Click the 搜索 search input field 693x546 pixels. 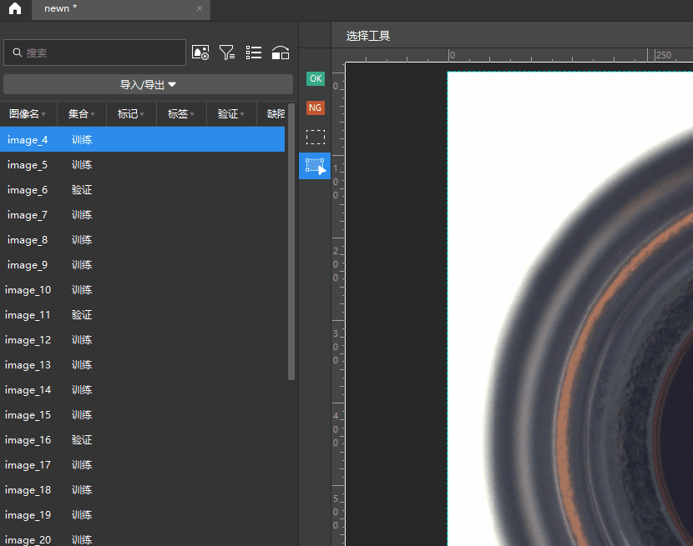[x=94, y=53]
